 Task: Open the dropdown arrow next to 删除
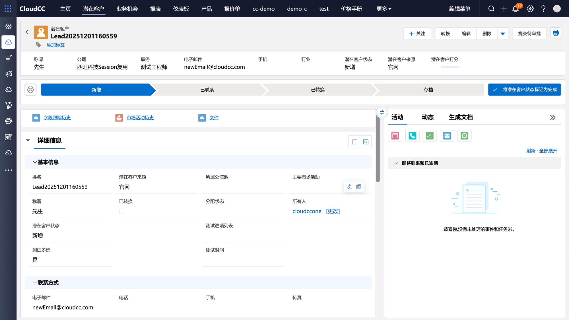pos(503,34)
